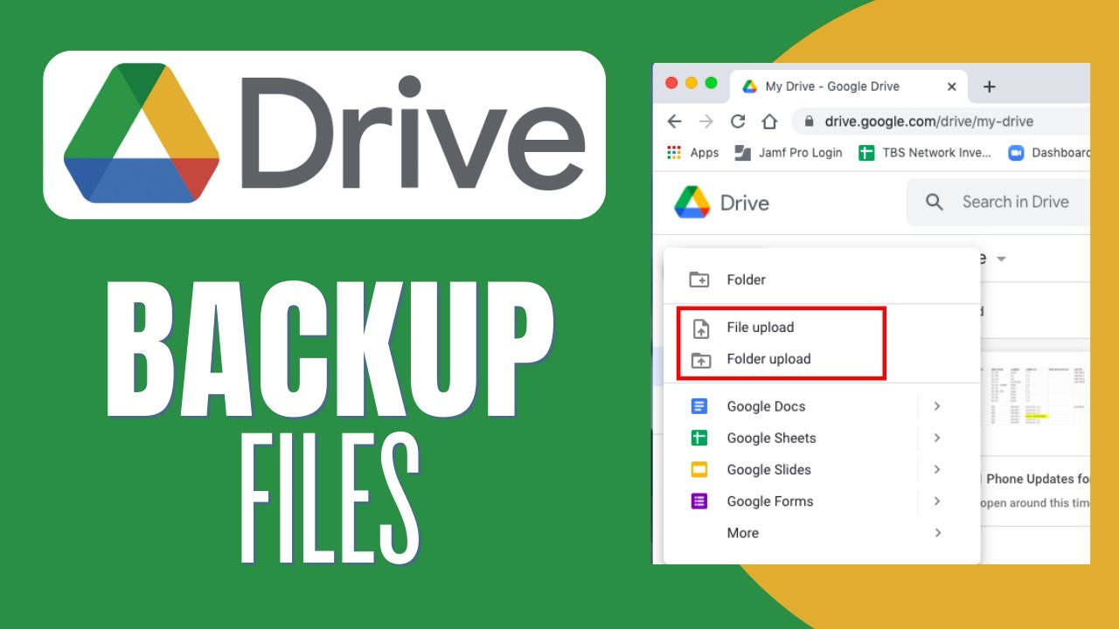Choose Google Docs in the menu
This screenshot has width=1119, height=629.
click(x=822, y=406)
